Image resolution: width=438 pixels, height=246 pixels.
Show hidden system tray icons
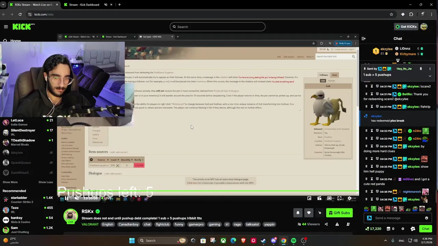coord(385,241)
